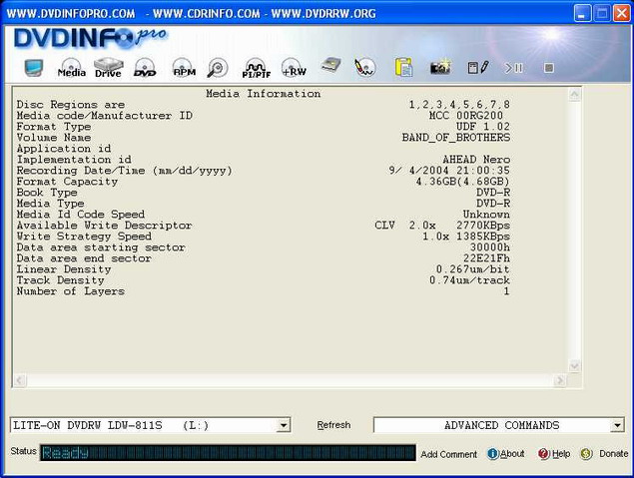Screen dimensions: 634x478
Task: Click the stop button in toolbar
Action: (x=549, y=68)
